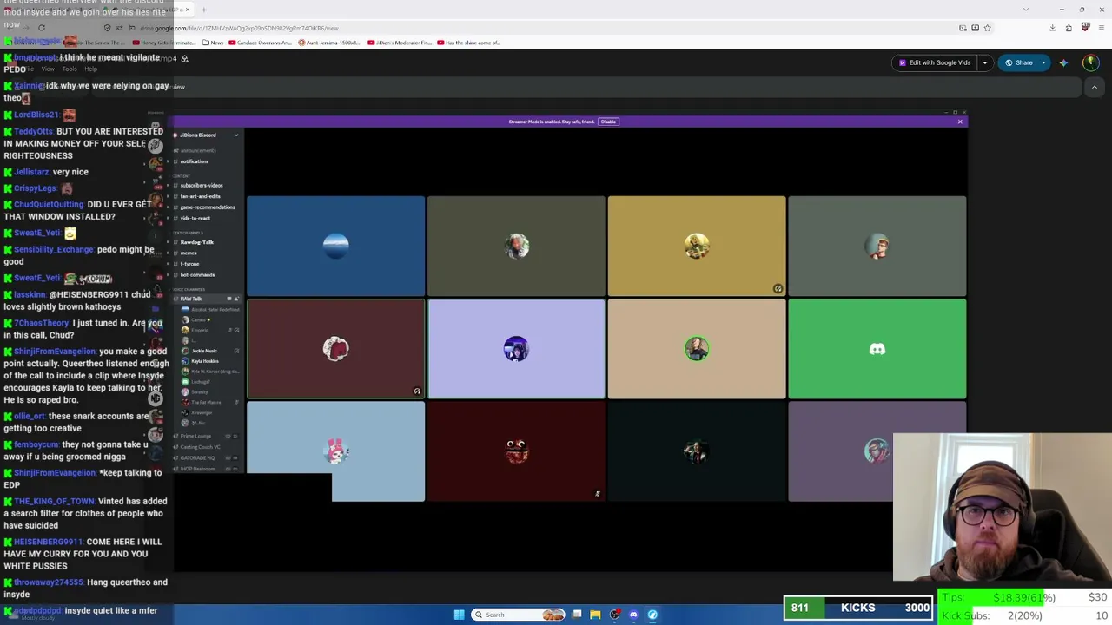Join the GATORADE HQ voice channel
This screenshot has height=625, width=1112.
(197, 457)
